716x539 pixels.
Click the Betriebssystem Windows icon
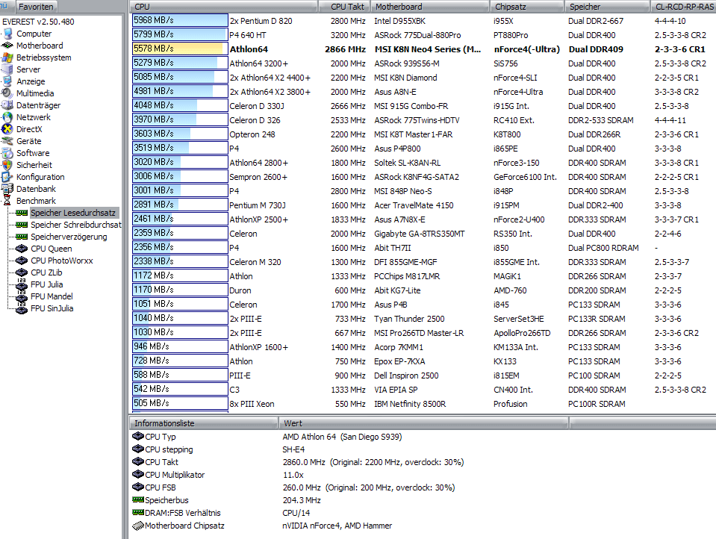tap(7, 57)
